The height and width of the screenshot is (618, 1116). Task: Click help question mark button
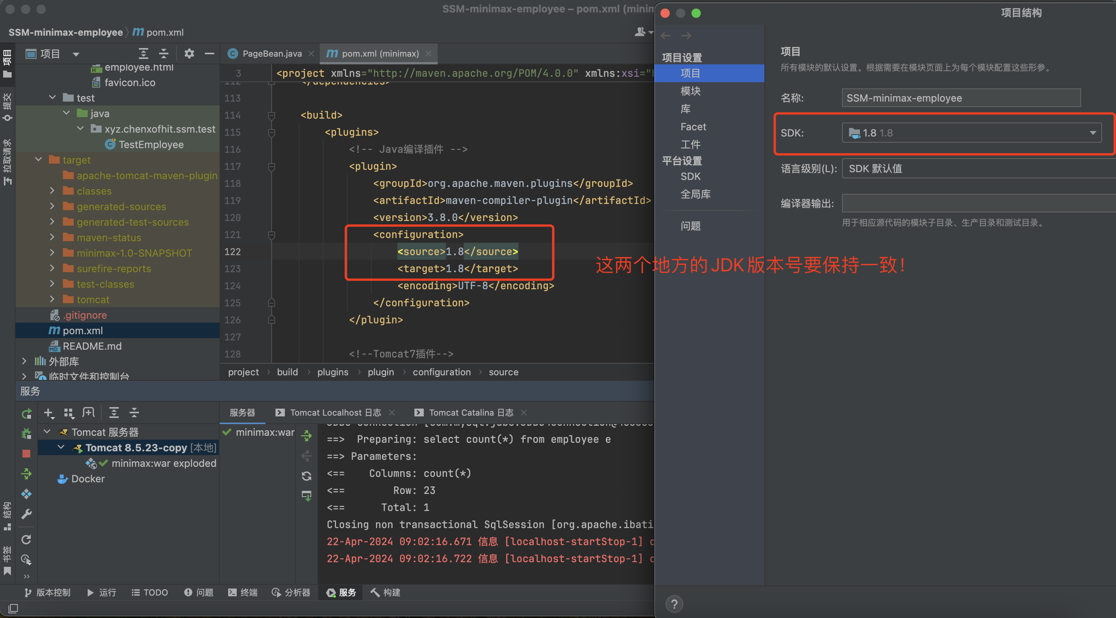click(674, 604)
